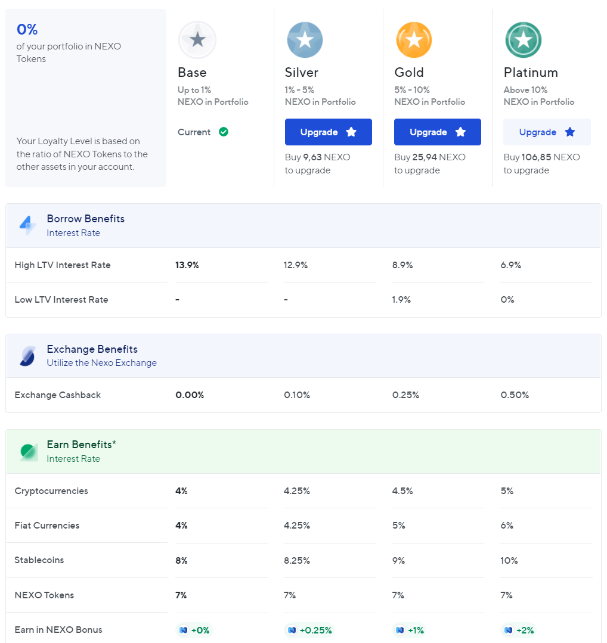
Task: Click the Platinum tier green star badge
Action: 524,40
